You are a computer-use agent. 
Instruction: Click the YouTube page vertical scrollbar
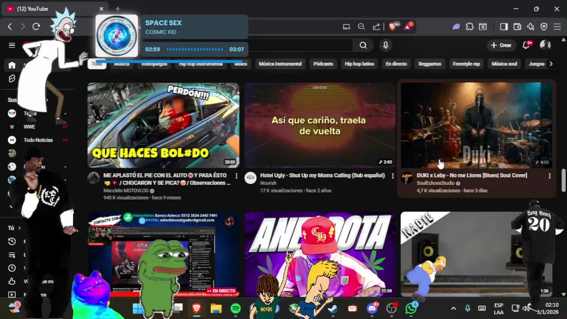point(564,179)
